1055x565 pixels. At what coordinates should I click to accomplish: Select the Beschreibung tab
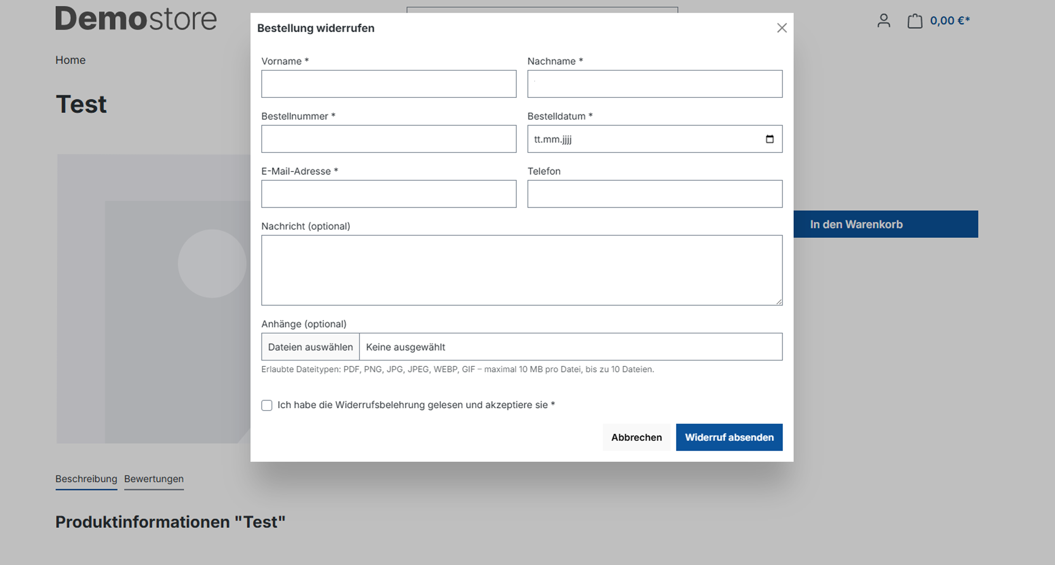pos(86,479)
